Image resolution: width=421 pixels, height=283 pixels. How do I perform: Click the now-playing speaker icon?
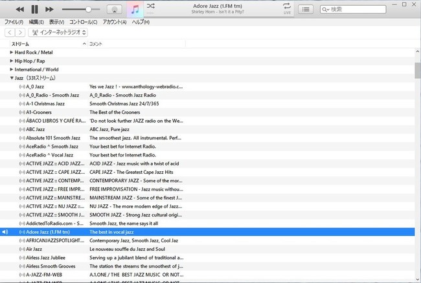[x=5, y=232]
